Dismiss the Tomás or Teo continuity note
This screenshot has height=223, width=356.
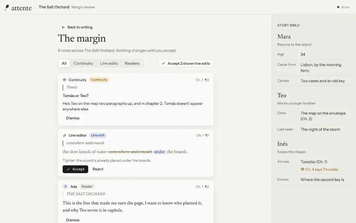(x=73, y=118)
